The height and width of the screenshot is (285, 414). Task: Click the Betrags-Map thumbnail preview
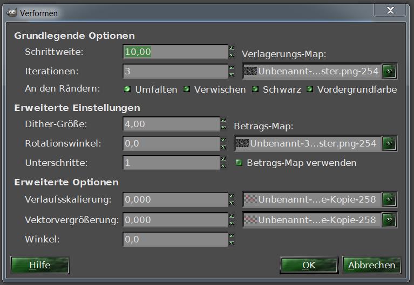pos(242,143)
